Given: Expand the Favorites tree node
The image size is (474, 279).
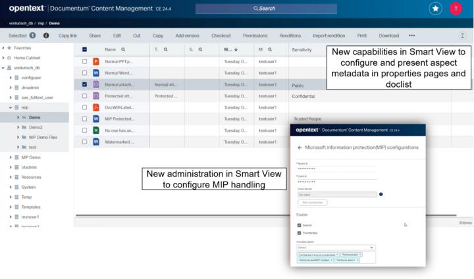Looking at the screenshot, I should (x=3, y=48).
